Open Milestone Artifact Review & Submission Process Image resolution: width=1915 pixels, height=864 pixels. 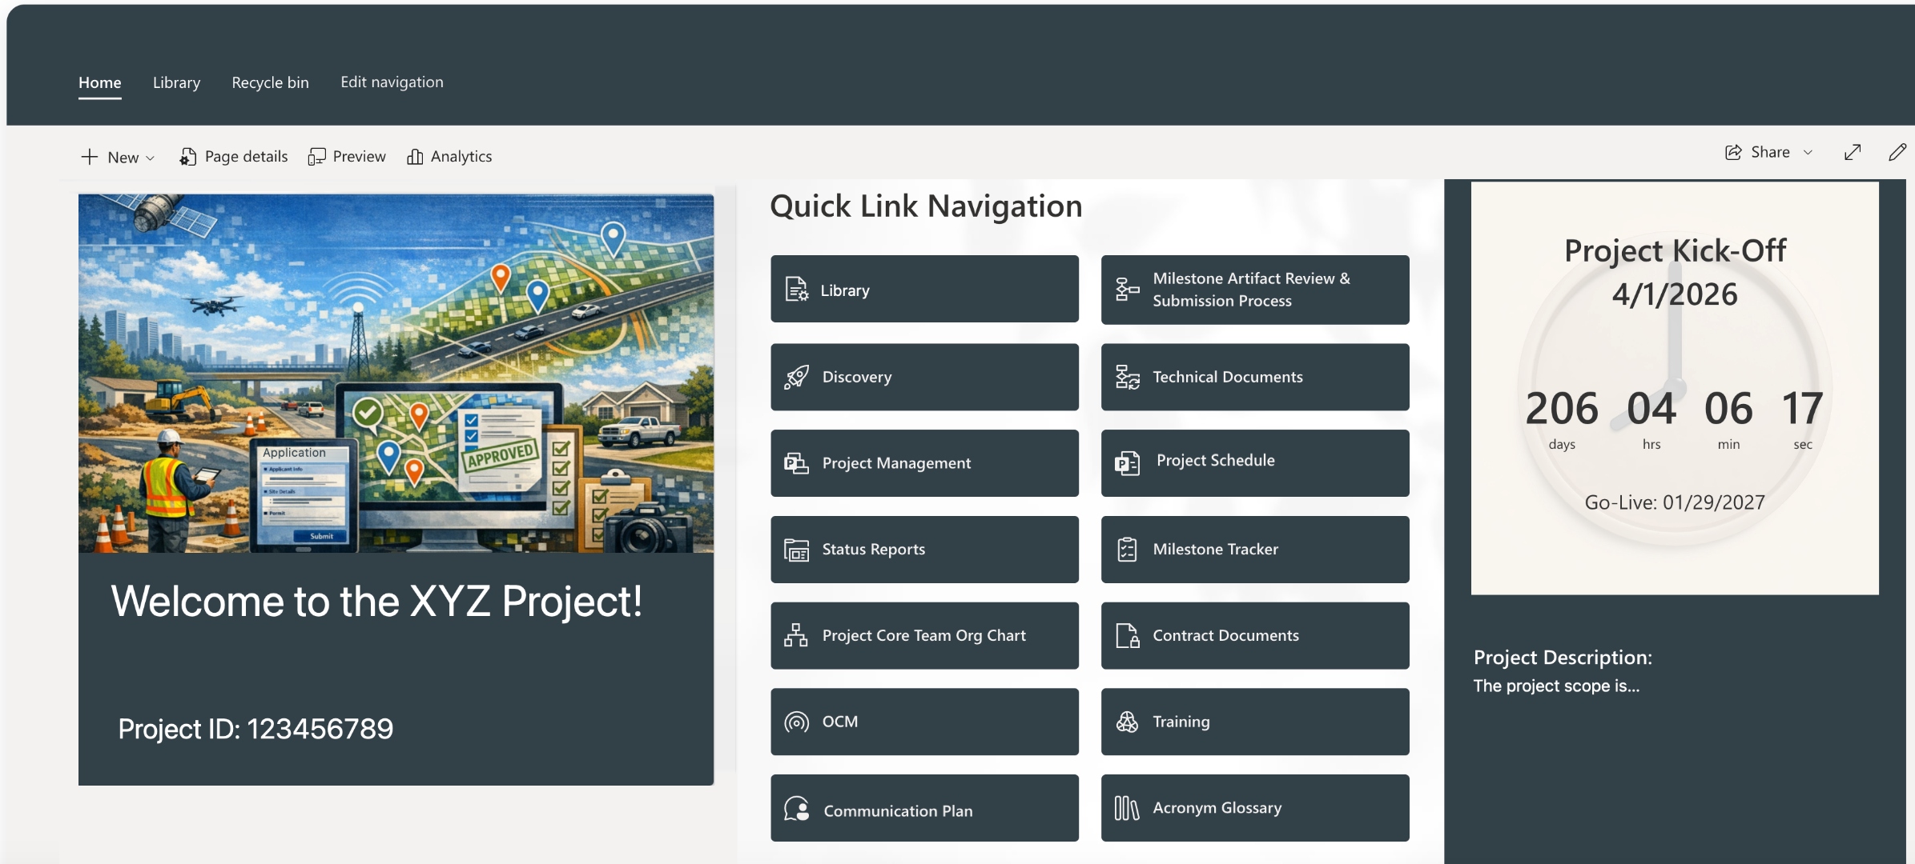click(1255, 290)
